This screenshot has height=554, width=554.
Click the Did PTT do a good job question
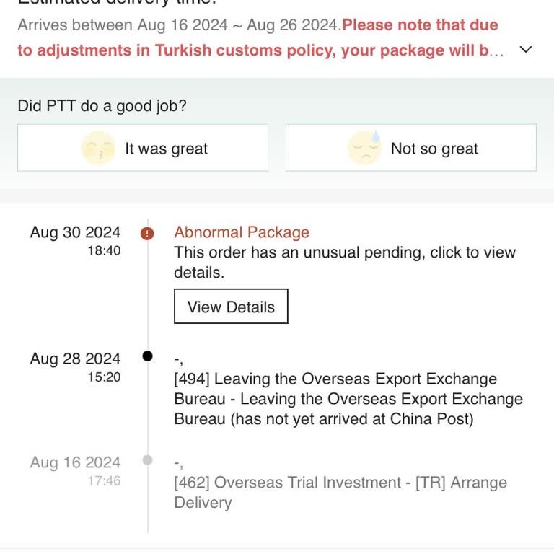click(102, 106)
